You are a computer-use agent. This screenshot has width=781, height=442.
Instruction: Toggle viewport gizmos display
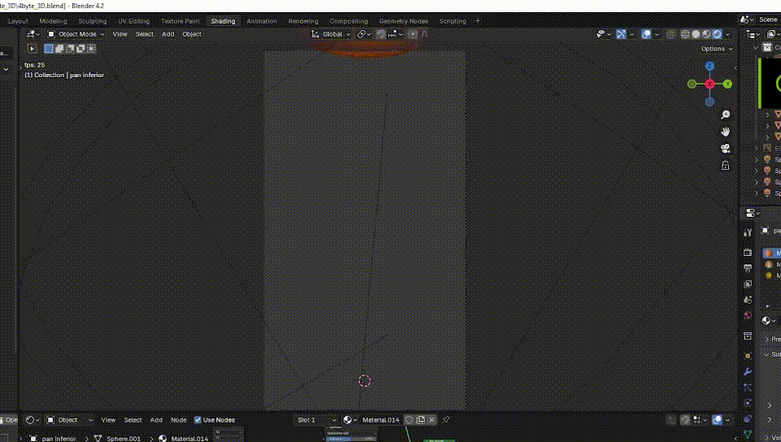point(621,34)
